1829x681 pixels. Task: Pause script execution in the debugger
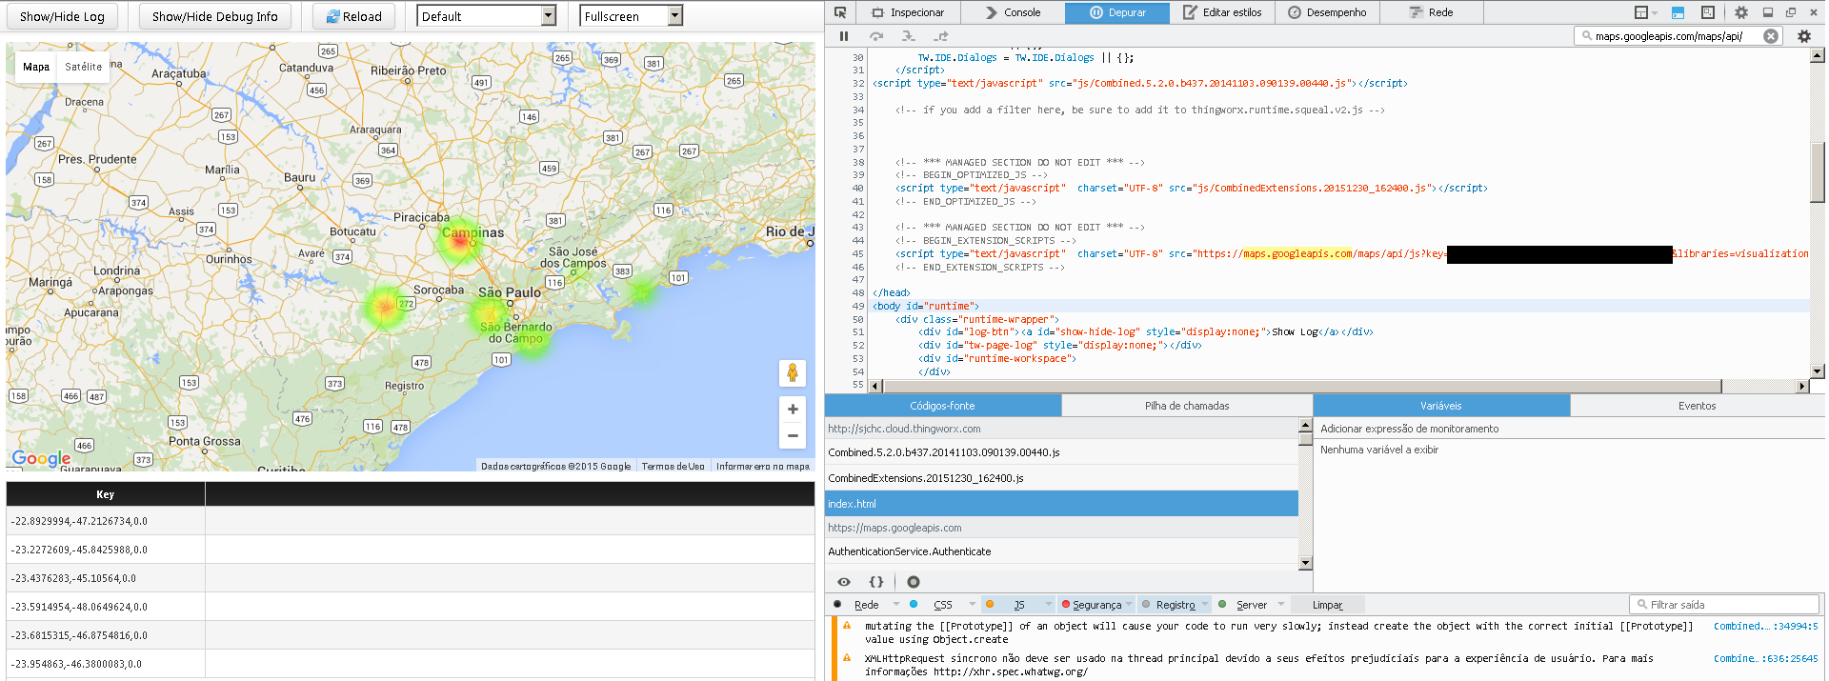point(844,36)
